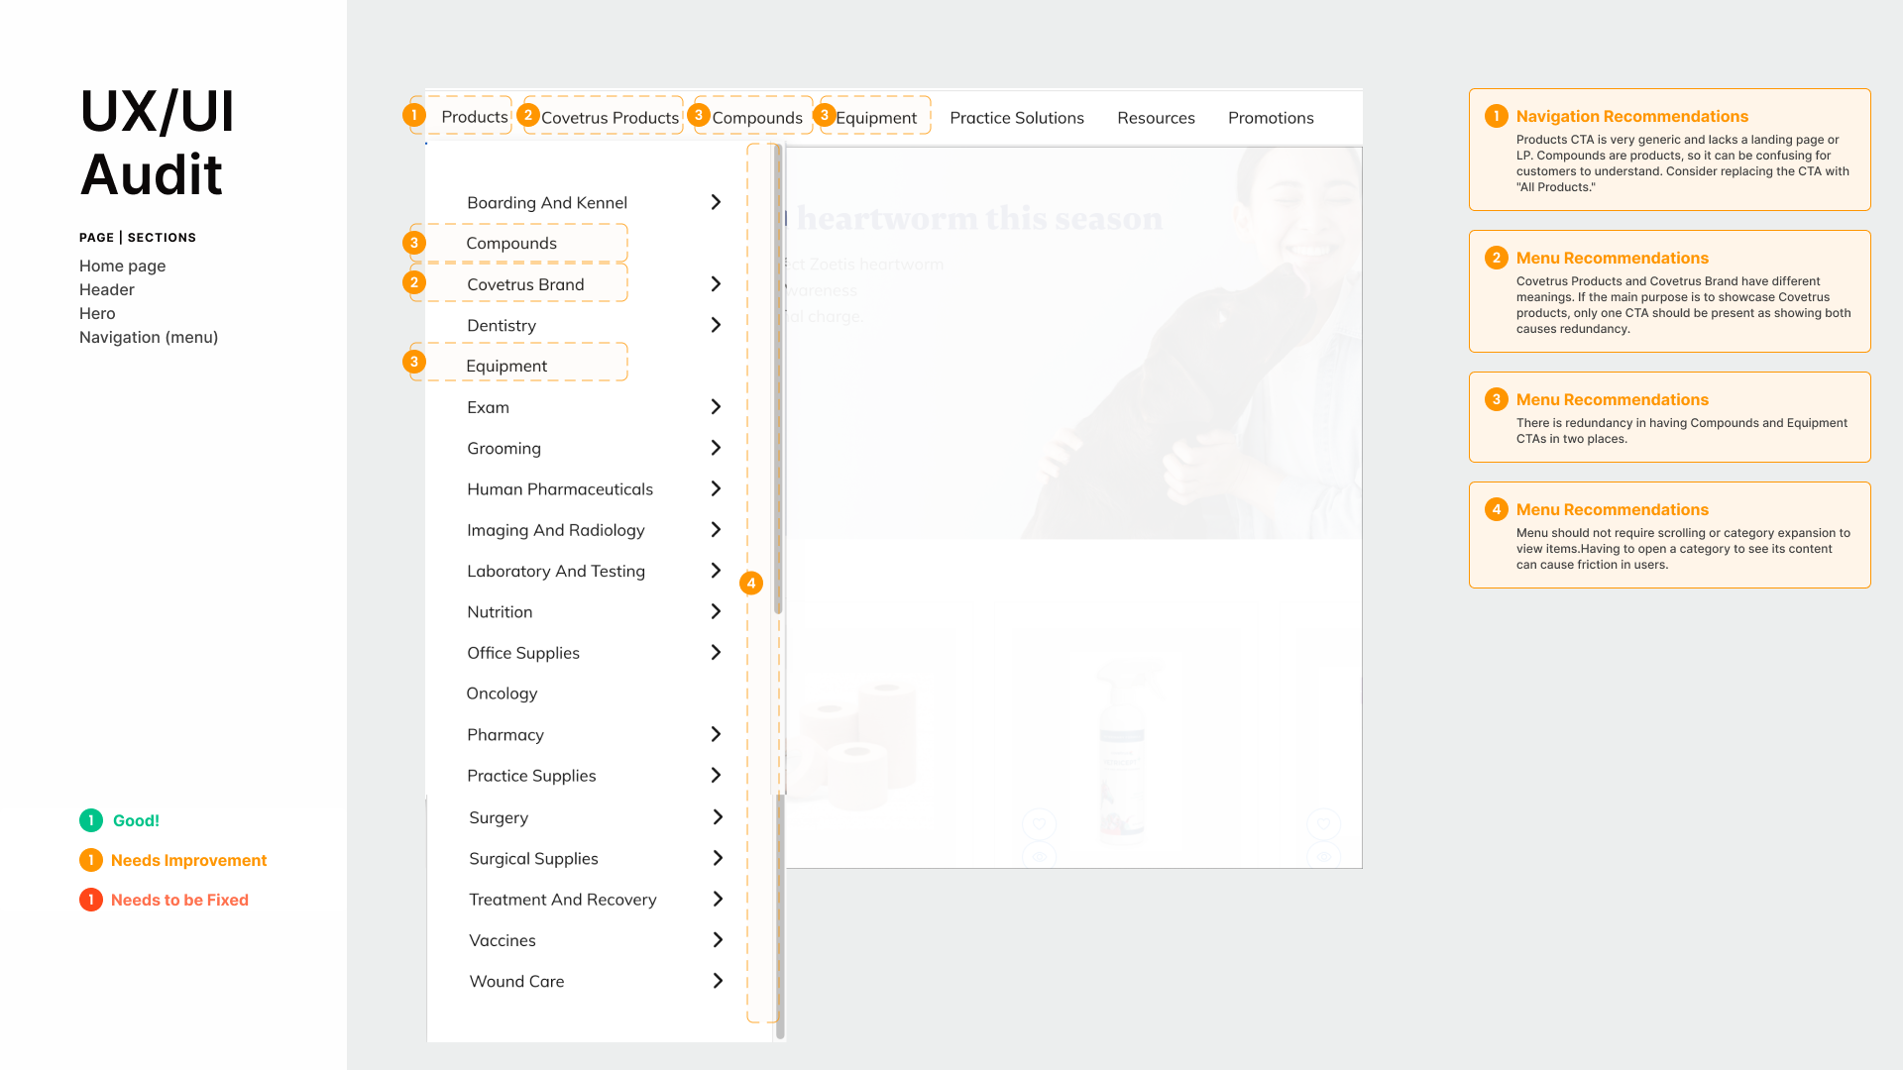Expand the Practice Supplies arrow
The width and height of the screenshot is (1903, 1070).
716,775
